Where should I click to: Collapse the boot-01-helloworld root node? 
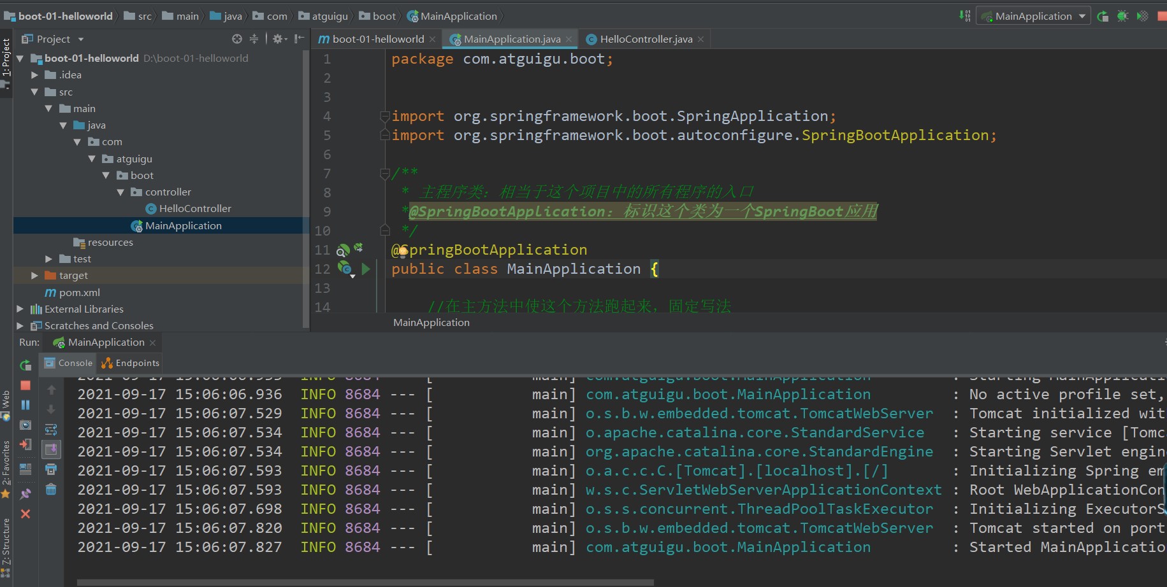pyautogui.click(x=20, y=59)
